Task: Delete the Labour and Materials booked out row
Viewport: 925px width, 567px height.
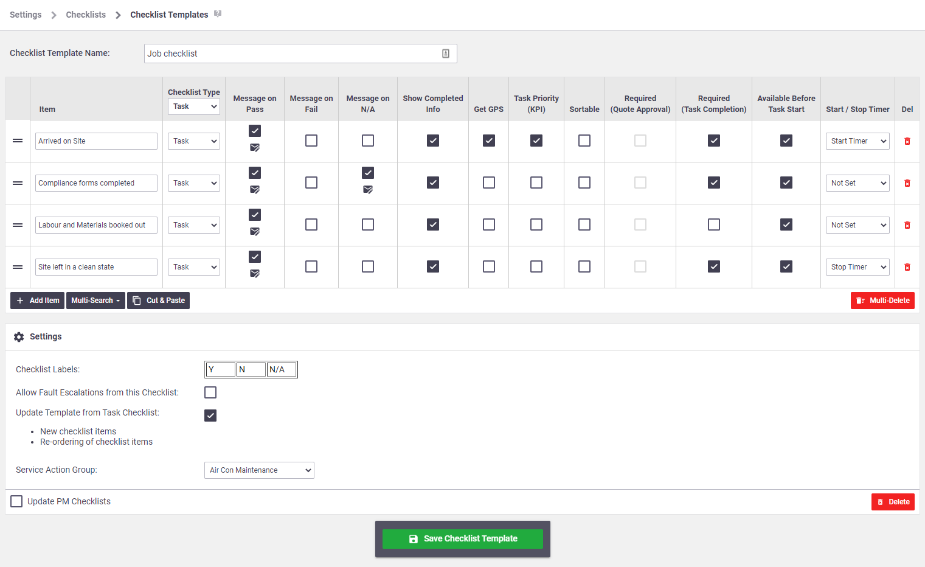Action: pyautogui.click(x=907, y=225)
